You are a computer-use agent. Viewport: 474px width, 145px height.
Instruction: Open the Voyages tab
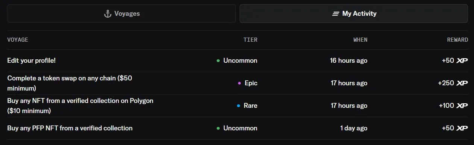pyautogui.click(x=122, y=14)
